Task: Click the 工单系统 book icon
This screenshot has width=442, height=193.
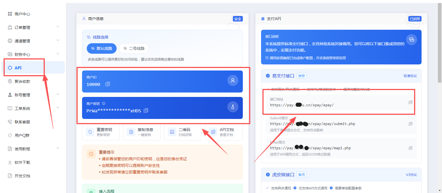Action: (10, 108)
